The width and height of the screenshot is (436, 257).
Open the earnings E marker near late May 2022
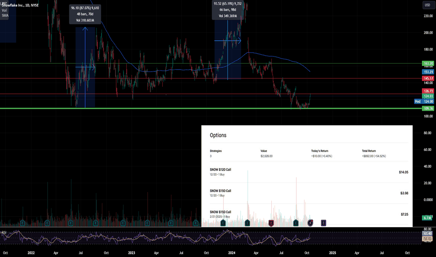(x=71, y=223)
